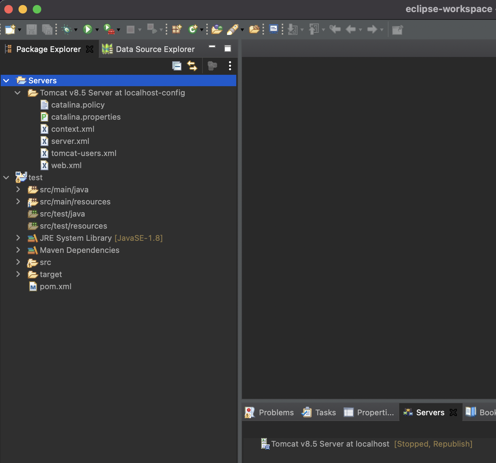Image resolution: width=496 pixels, height=463 pixels.
Task: Click the blue monitor Open Console icon
Action: pyautogui.click(x=274, y=29)
